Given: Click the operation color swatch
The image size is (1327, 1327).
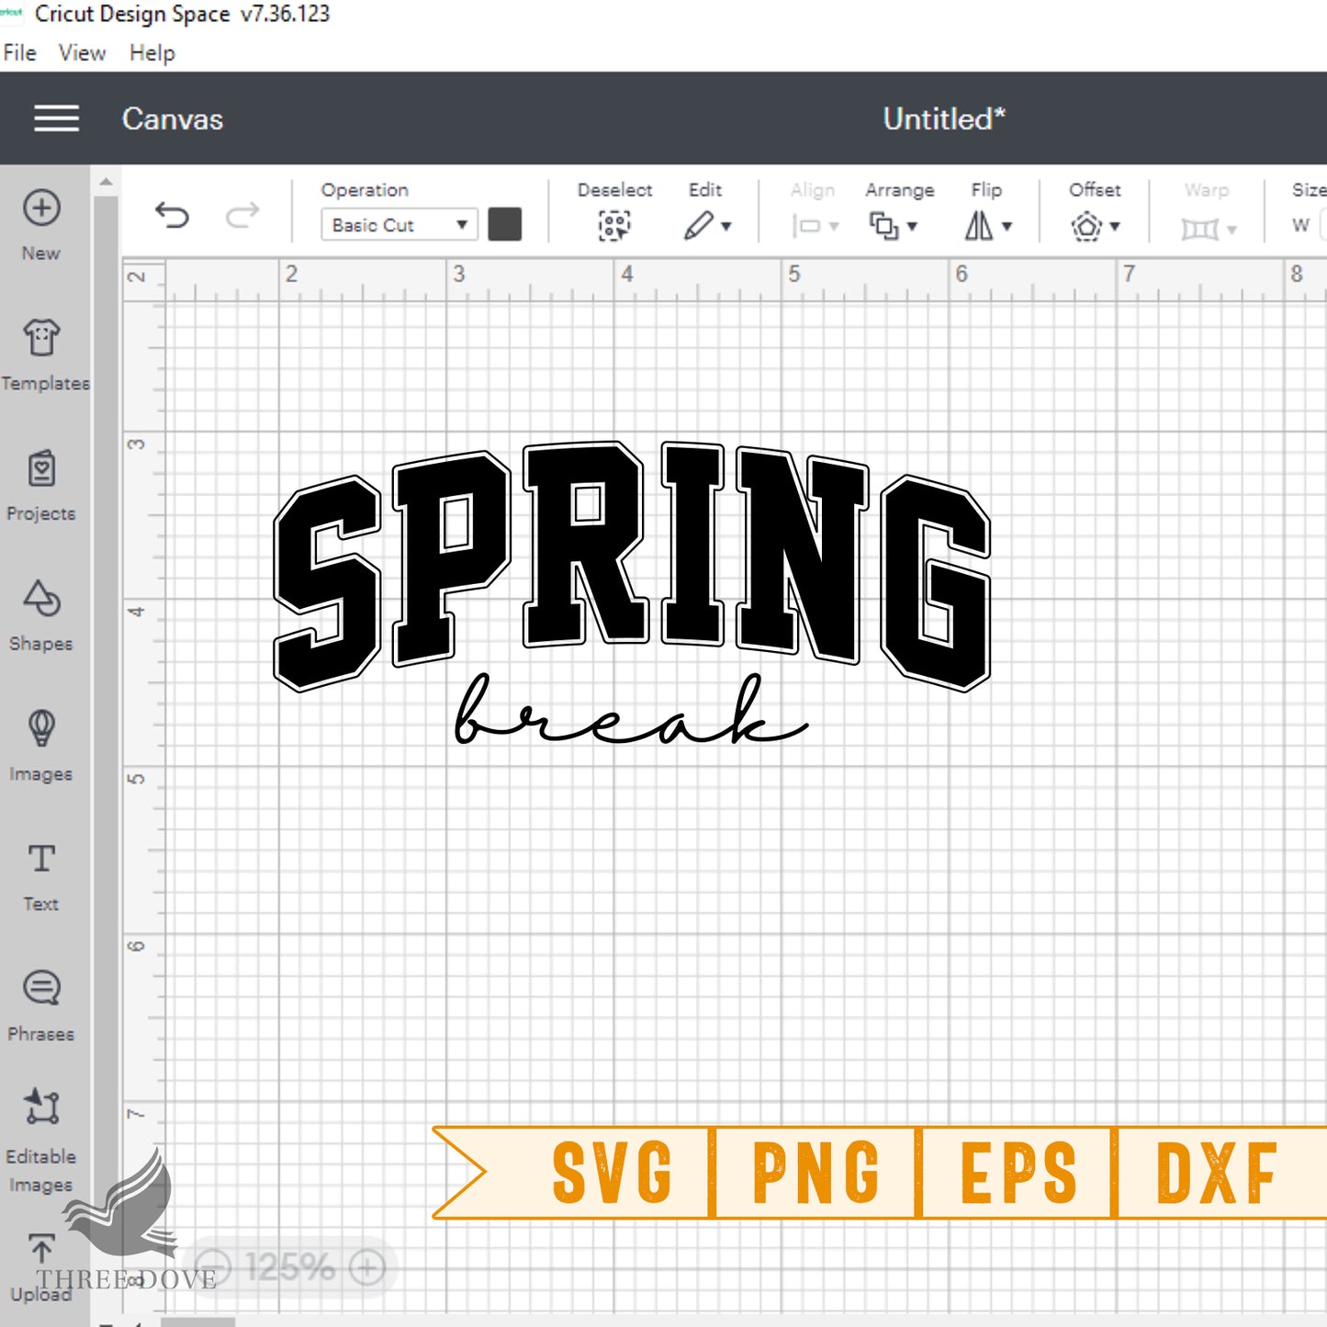Looking at the screenshot, I should pyautogui.click(x=505, y=224).
